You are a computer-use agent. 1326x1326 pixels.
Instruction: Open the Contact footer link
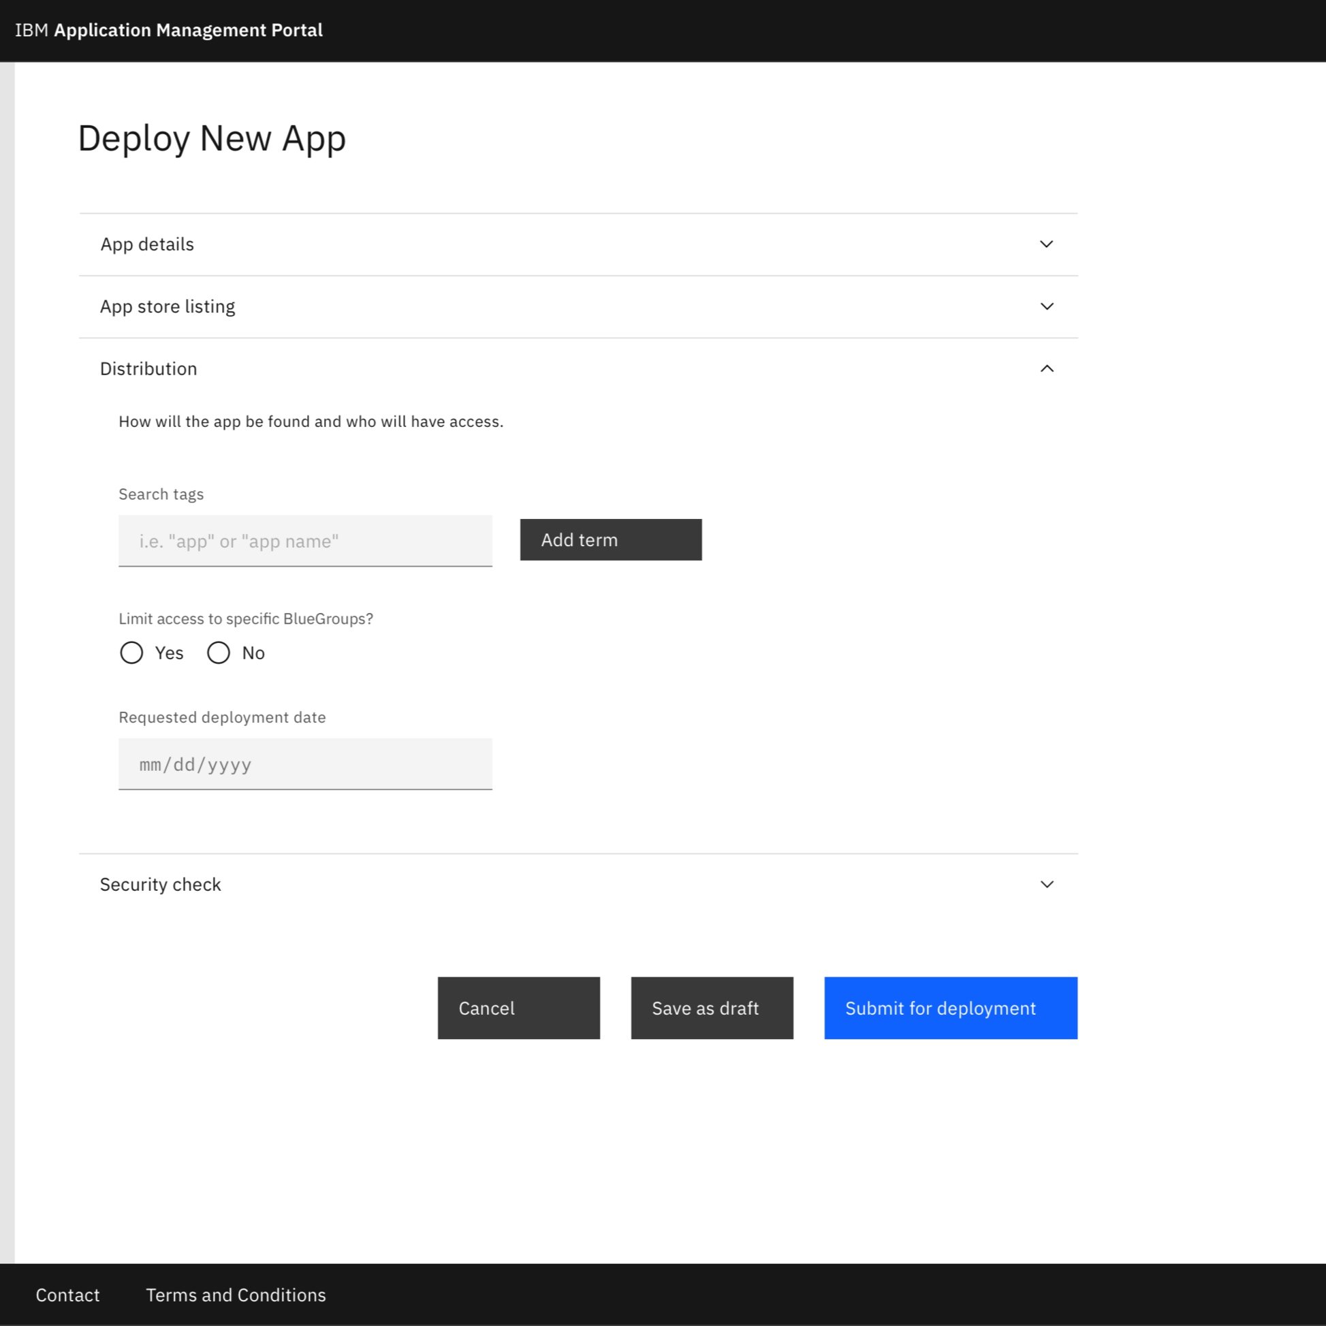click(x=67, y=1295)
